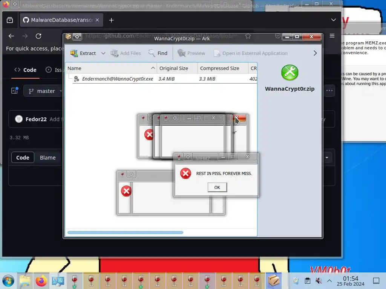The height and width of the screenshot is (289, 386).
Task: Click REST IN PISS, FOREVER MISS text
Action: 224,173
